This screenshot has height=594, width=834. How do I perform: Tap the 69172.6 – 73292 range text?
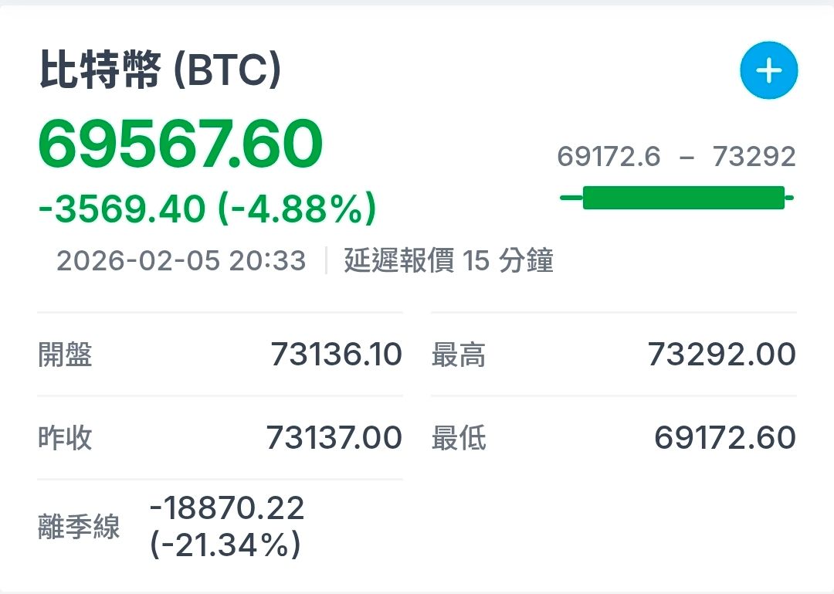(x=676, y=158)
